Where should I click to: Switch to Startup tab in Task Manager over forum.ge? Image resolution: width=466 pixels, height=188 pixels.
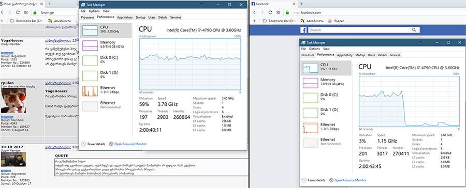click(140, 18)
